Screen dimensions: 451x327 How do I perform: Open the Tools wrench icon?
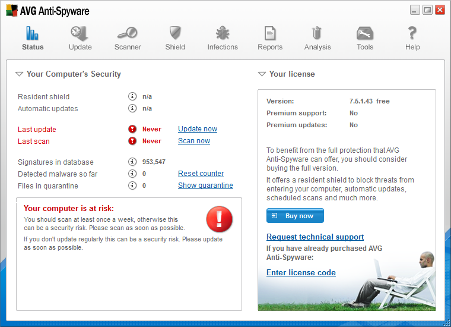point(365,33)
